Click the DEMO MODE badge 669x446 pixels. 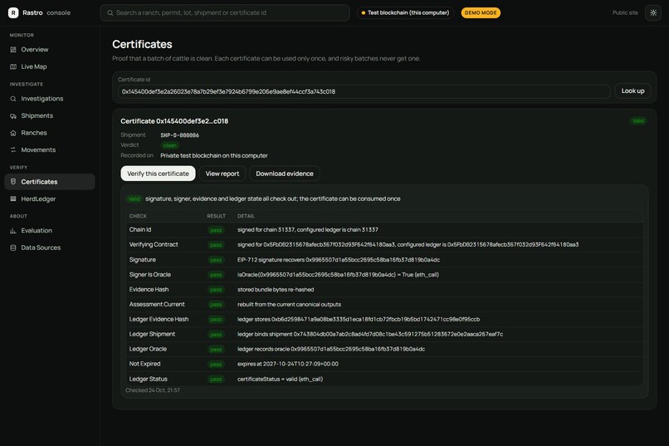[x=481, y=12]
